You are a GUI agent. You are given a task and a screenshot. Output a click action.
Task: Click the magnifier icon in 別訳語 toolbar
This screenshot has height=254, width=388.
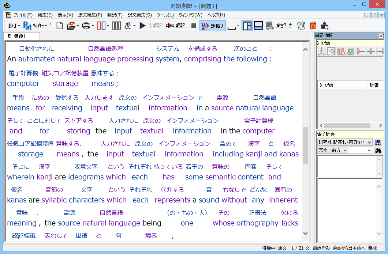tap(331, 52)
